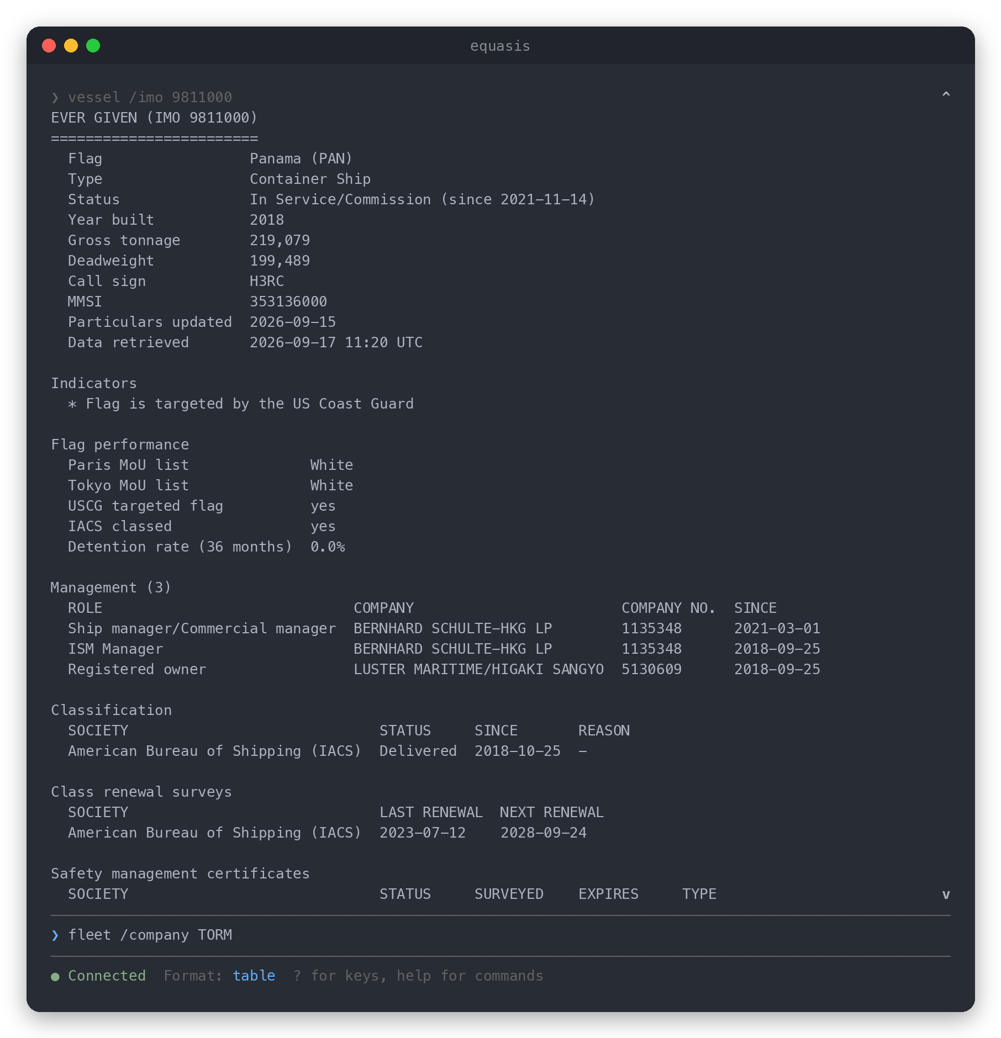Select Tokyo MoU list White value
This screenshot has width=1001, height=1038.
pos(331,485)
